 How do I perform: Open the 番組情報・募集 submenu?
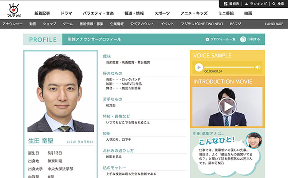click(x=91, y=24)
